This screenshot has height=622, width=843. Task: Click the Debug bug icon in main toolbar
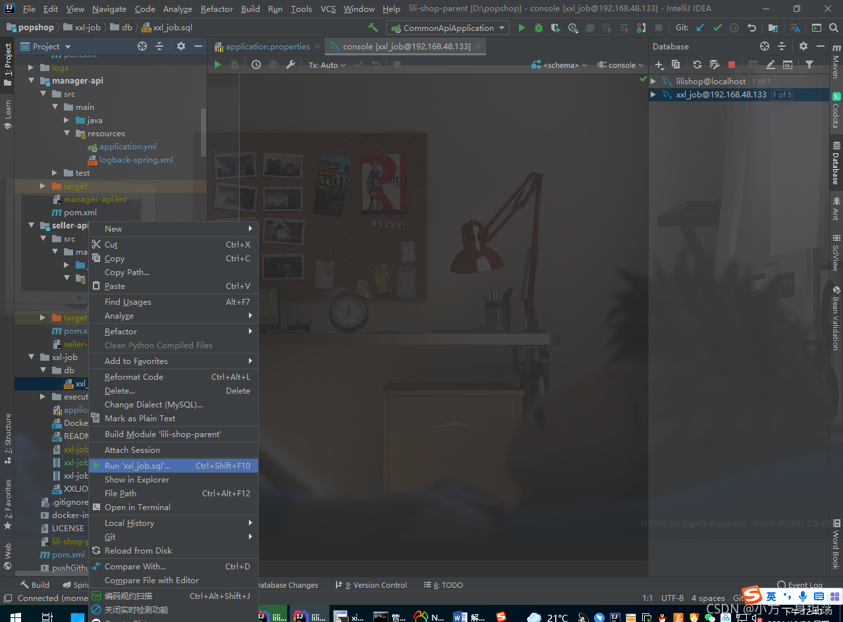coord(539,28)
